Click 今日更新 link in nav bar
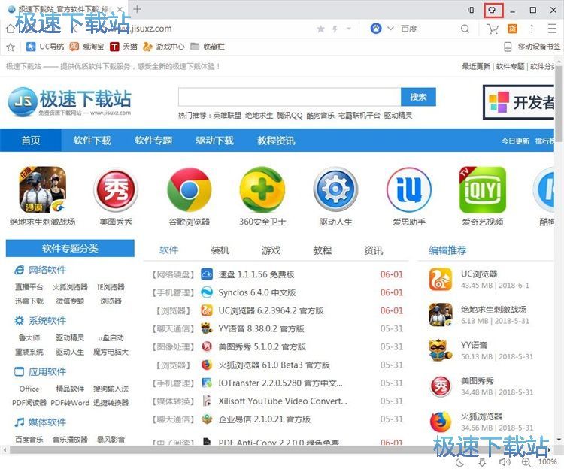The image size is (564, 469). 515,141
